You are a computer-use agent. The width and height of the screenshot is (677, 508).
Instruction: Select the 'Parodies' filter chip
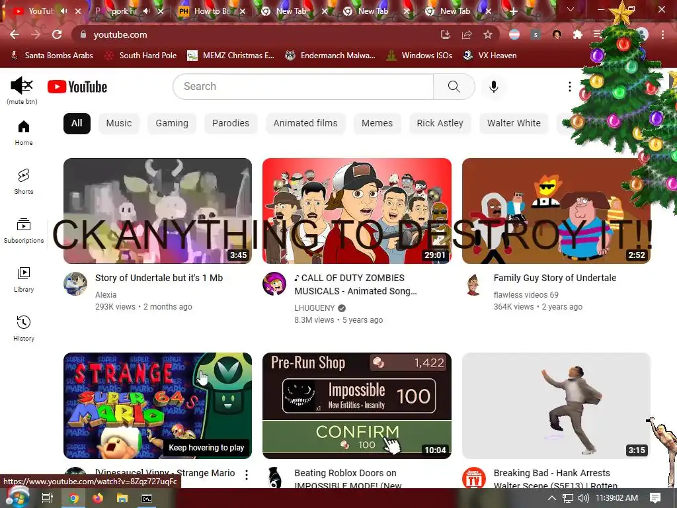tap(231, 123)
